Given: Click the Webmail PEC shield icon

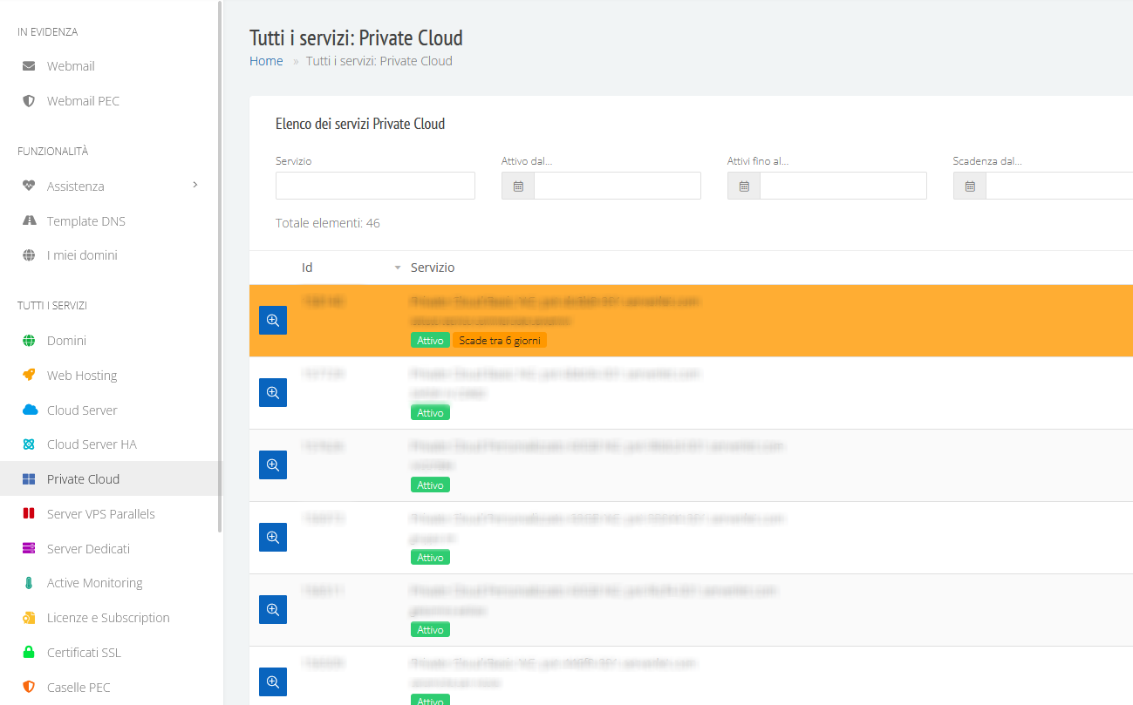Looking at the screenshot, I should click(x=29, y=101).
